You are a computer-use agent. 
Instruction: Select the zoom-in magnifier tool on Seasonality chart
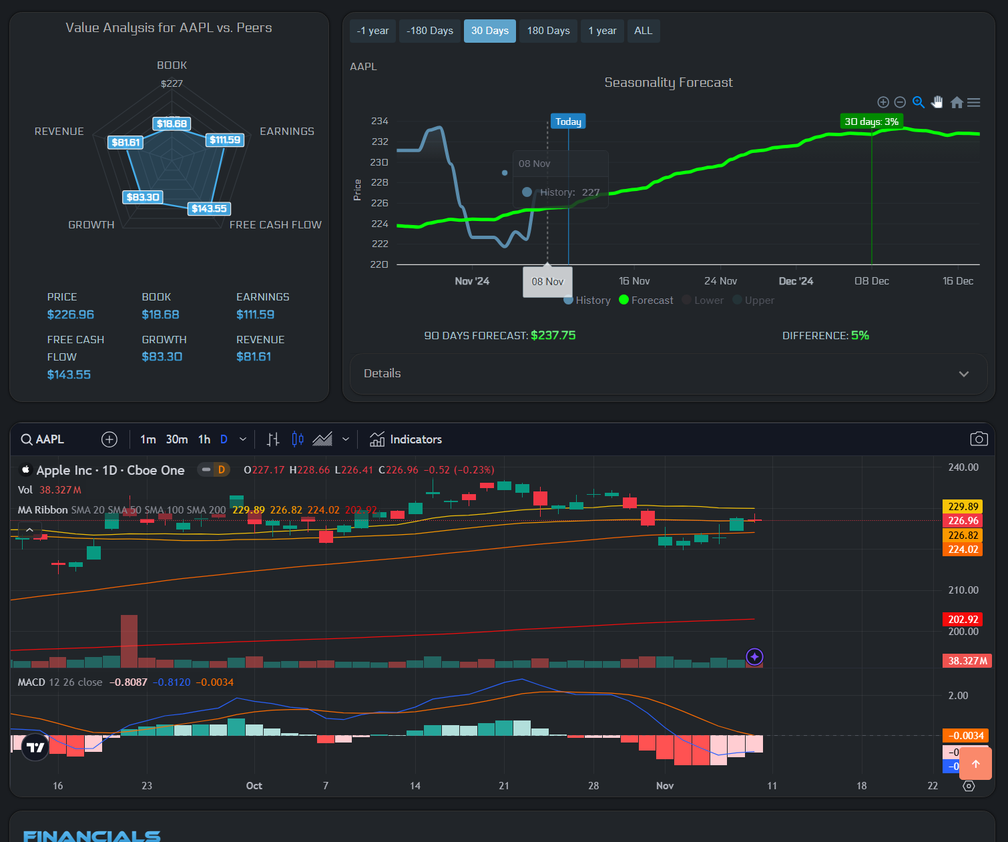click(919, 102)
